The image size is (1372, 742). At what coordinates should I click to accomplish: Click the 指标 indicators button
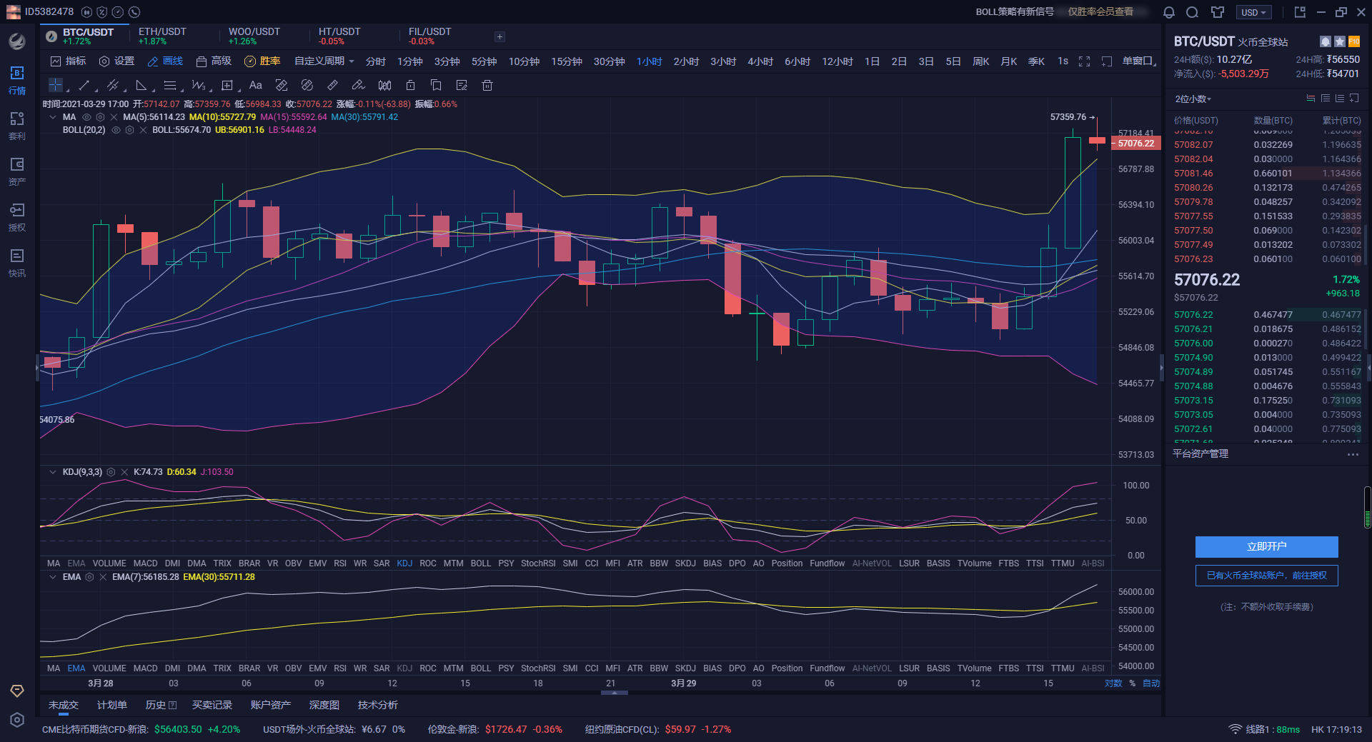(68, 61)
